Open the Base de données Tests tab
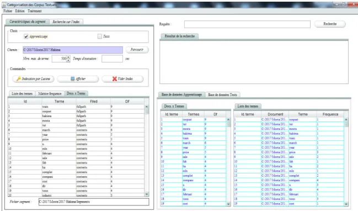This screenshot has width=358, height=211. (x=222, y=94)
